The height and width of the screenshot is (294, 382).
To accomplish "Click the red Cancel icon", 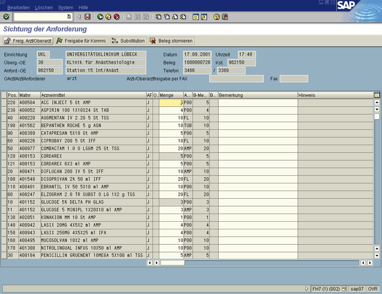I will [117, 17].
